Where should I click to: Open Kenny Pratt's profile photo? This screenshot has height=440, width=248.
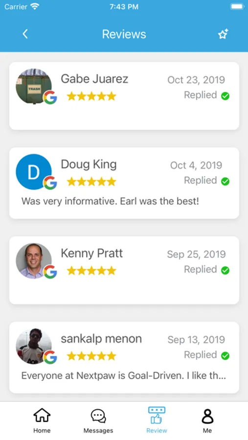click(x=34, y=261)
